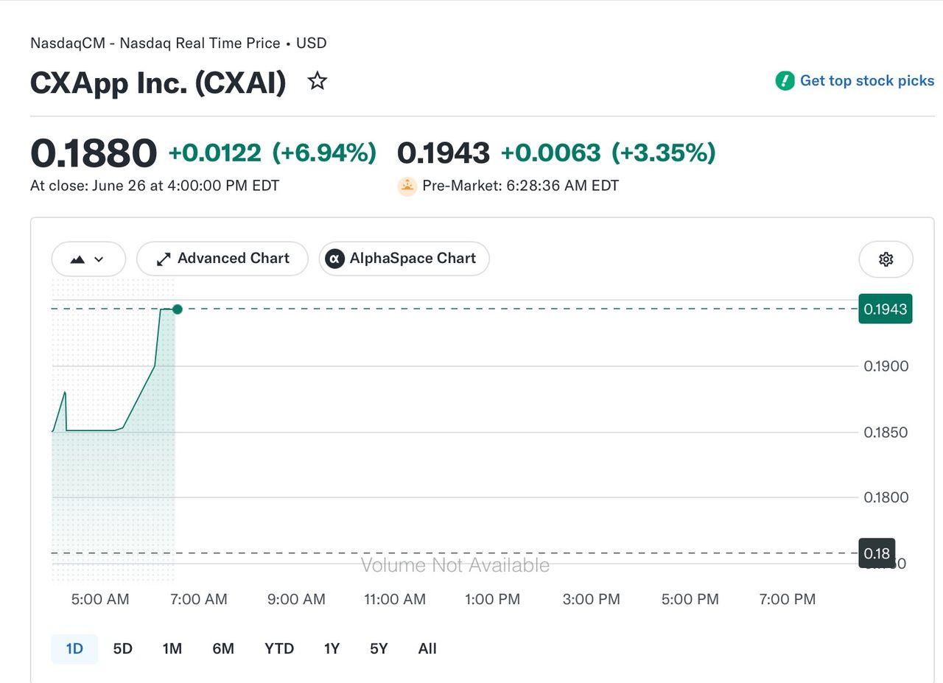
Task: Open the AlphaSpace Chart
Action: (x=404, y=259)
